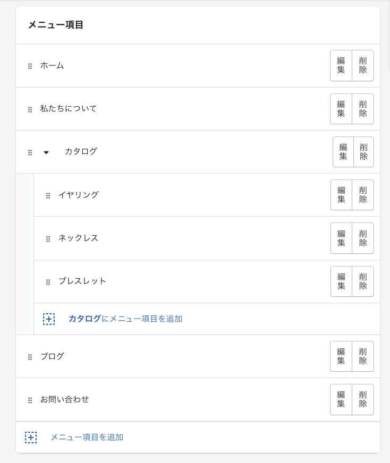390x463 pixels.
Task: Click drag handle icon beside ネックレス
Action: click(x=48, y=238)
